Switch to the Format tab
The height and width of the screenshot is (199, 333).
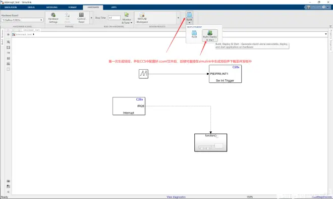pos(73,7)
